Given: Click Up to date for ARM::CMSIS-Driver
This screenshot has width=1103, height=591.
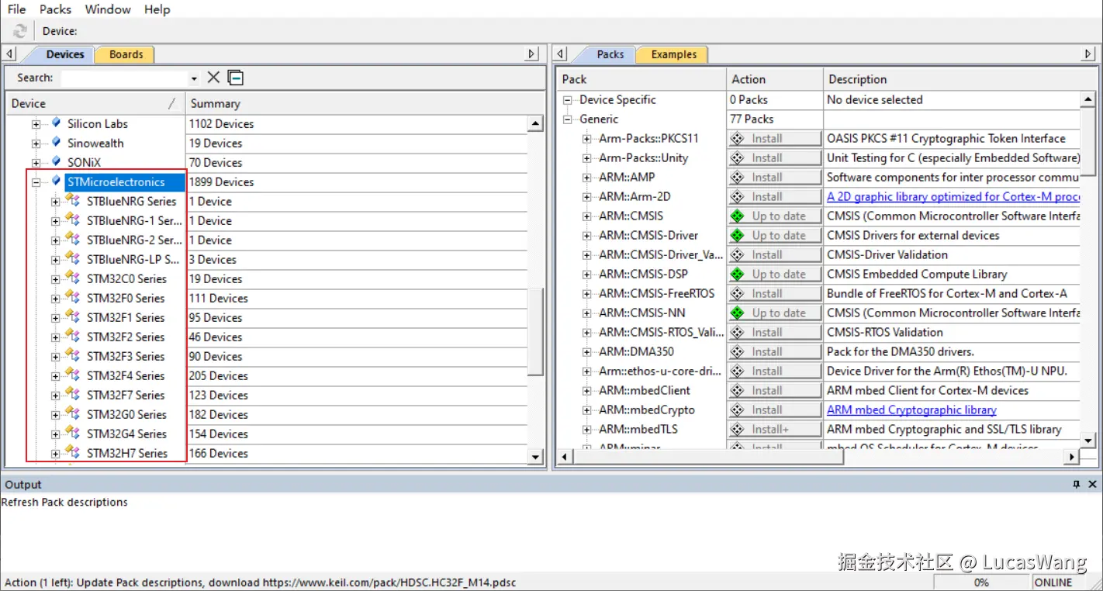Looking at the screenshot, I should tap(774, 236).
